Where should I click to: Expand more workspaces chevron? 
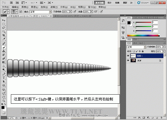click(131, 3)
